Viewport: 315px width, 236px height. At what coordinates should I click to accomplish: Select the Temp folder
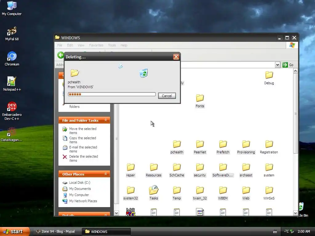177,193
